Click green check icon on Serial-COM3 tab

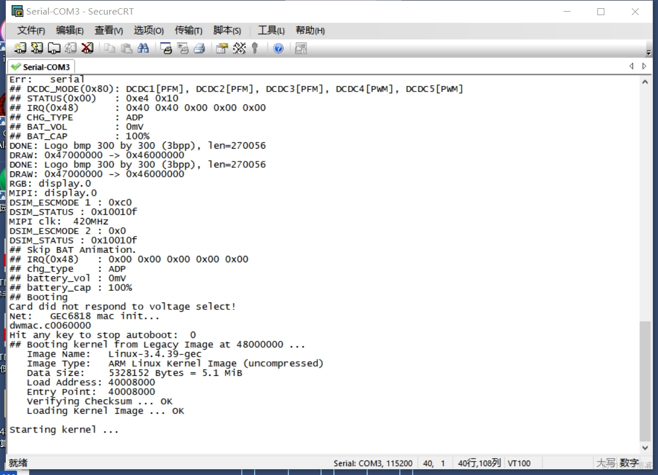[16, 66]
